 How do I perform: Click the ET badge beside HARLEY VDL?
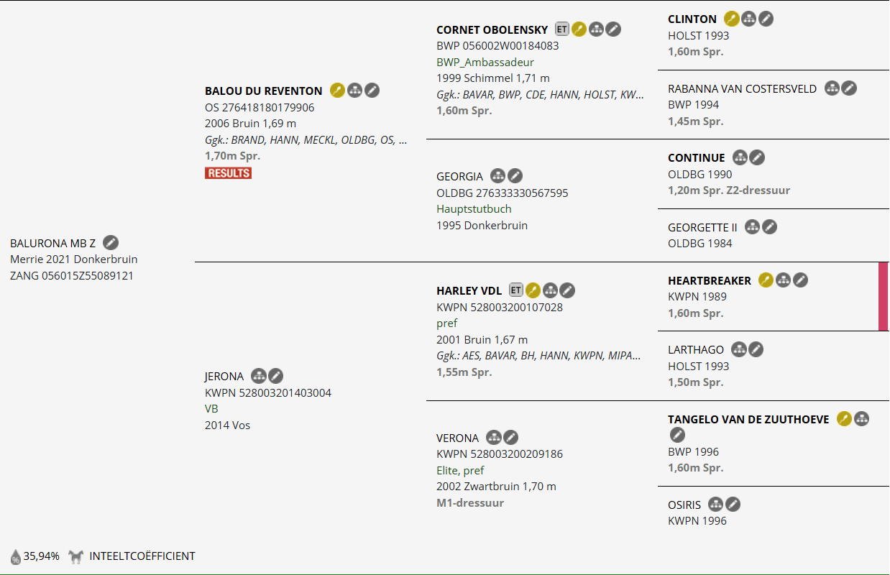click(x=515, y=290)
